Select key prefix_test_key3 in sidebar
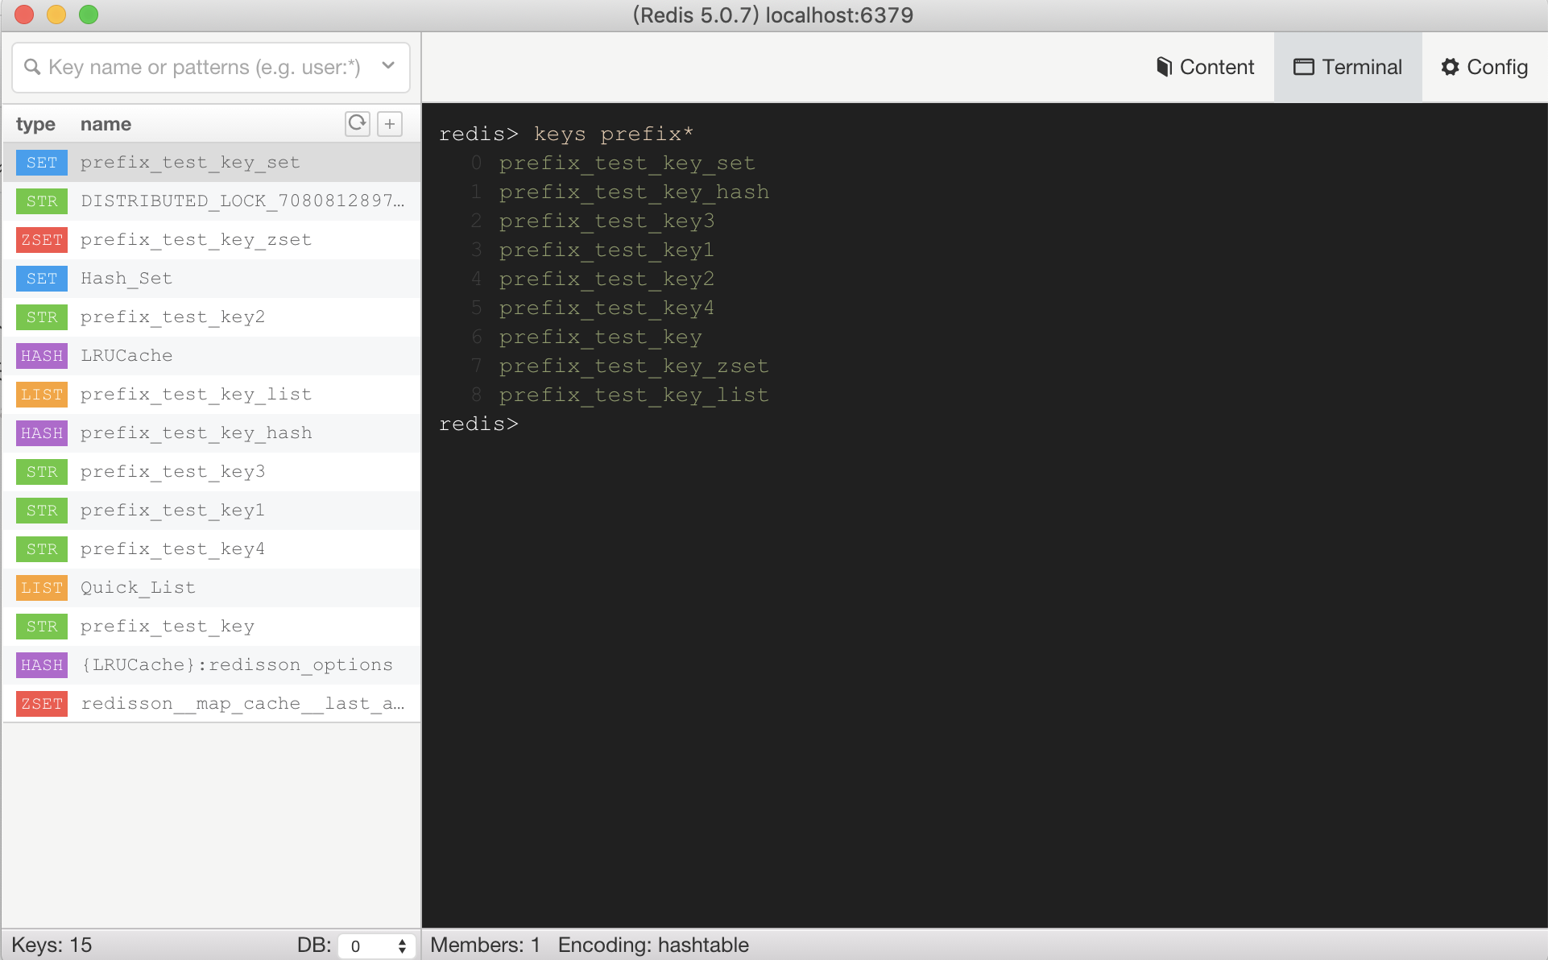The width and height of the screenshot is (1548, 960). 211,472
